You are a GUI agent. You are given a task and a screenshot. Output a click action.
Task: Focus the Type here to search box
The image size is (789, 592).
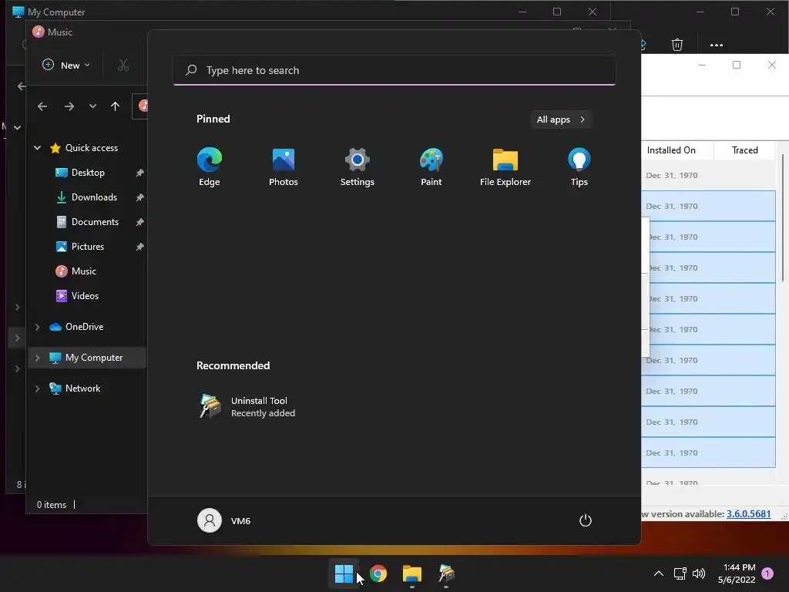click(x=394, y=70)
